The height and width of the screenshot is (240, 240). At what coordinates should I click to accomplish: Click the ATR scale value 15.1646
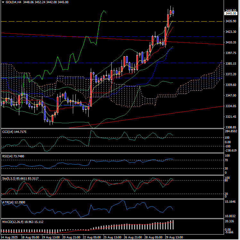point(230,202)
